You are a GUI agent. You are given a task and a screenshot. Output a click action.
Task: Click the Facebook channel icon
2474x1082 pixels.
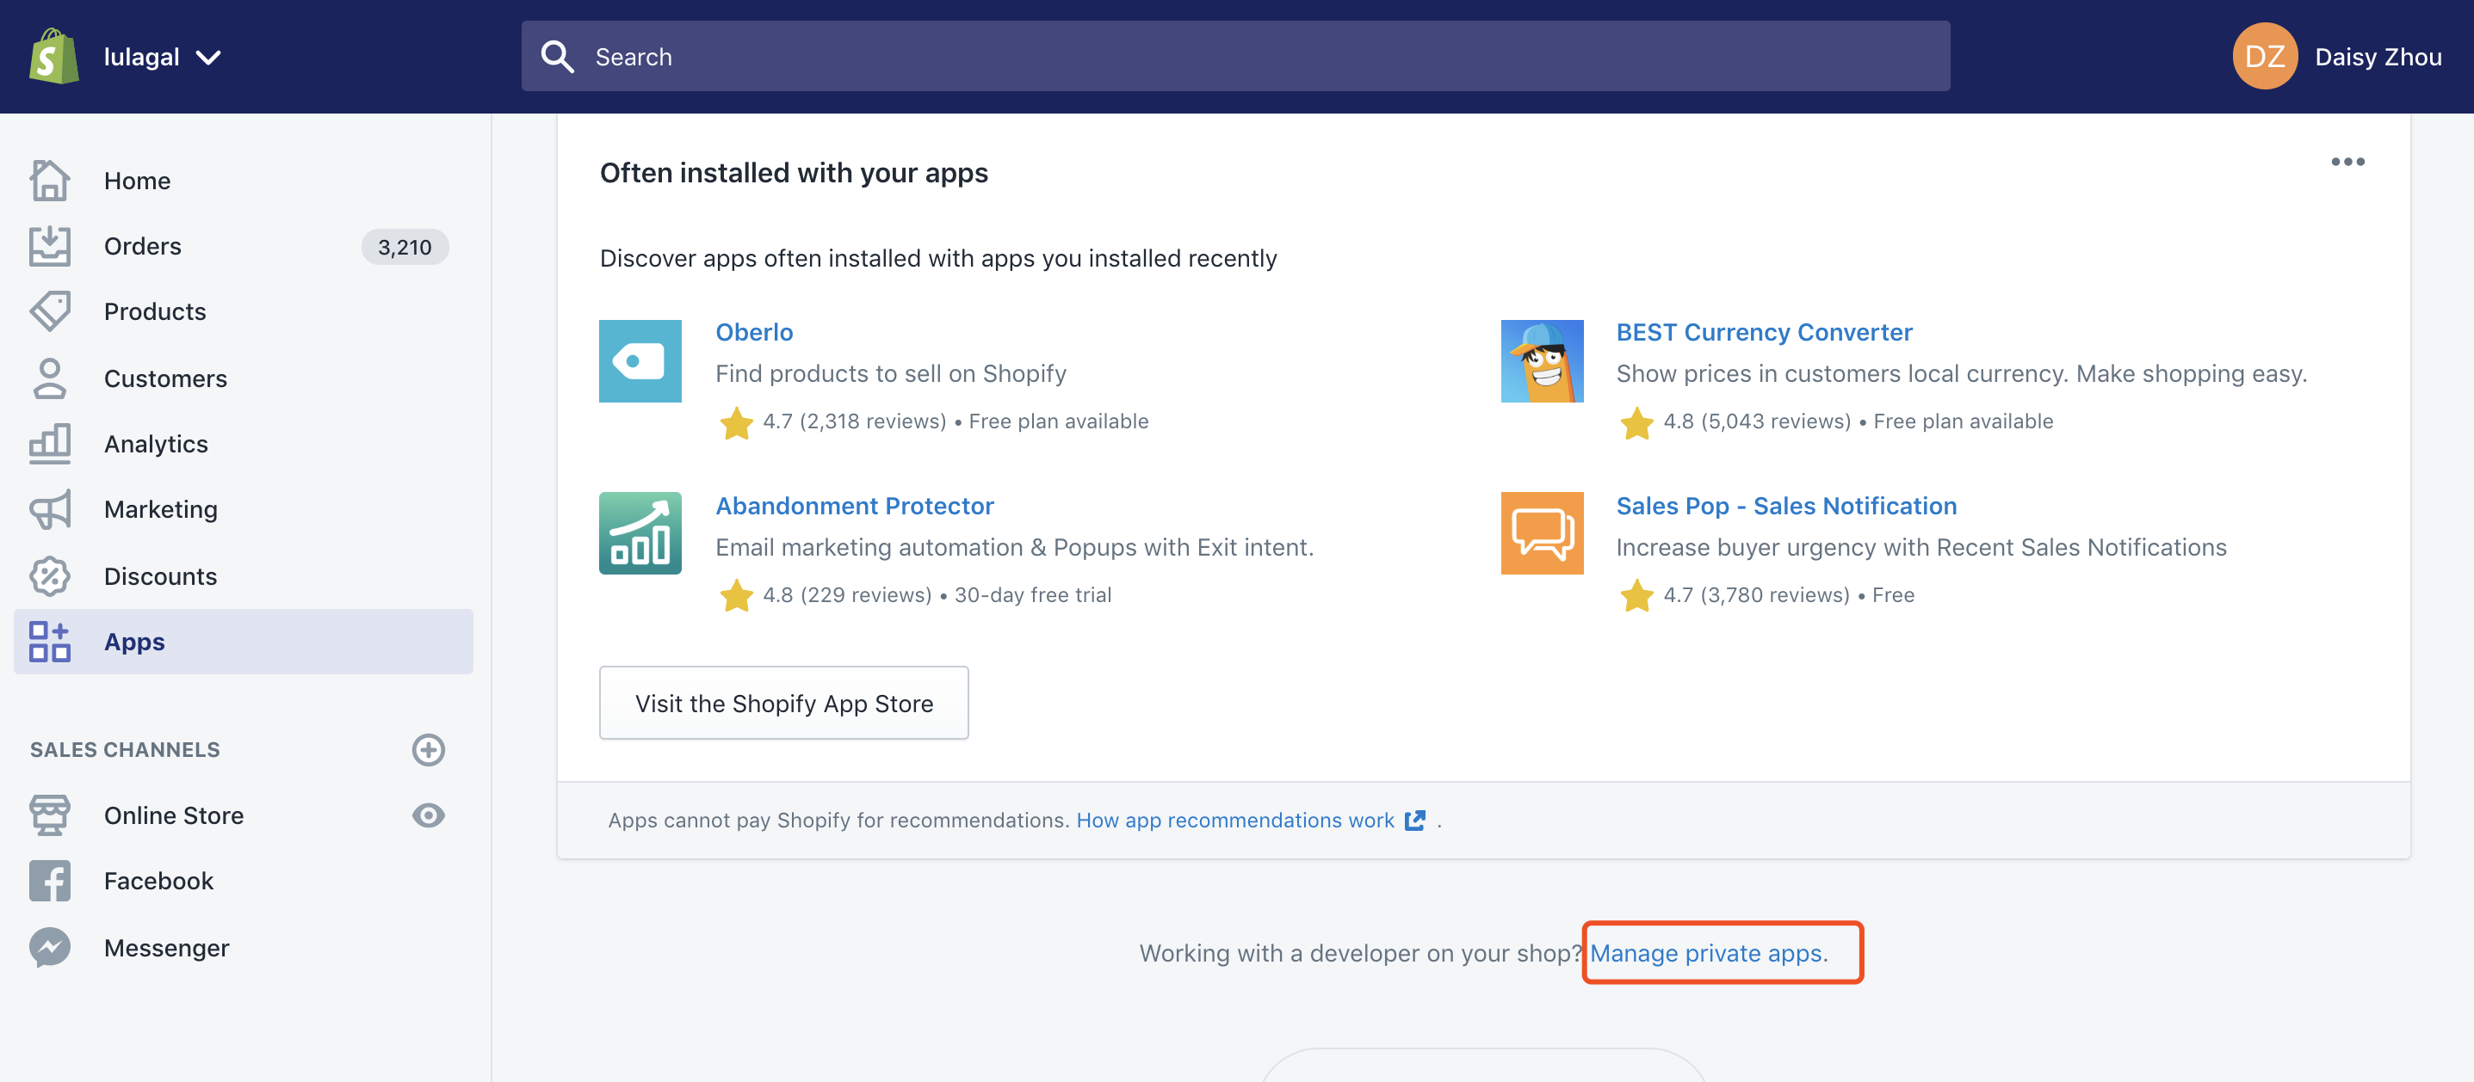click(x=50, y=881)
